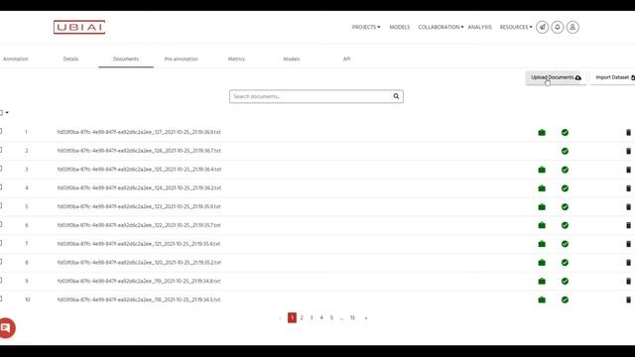This screenshot has height=357, width=635.
Task: Go to pagination page 4
Action: [321, 317]
